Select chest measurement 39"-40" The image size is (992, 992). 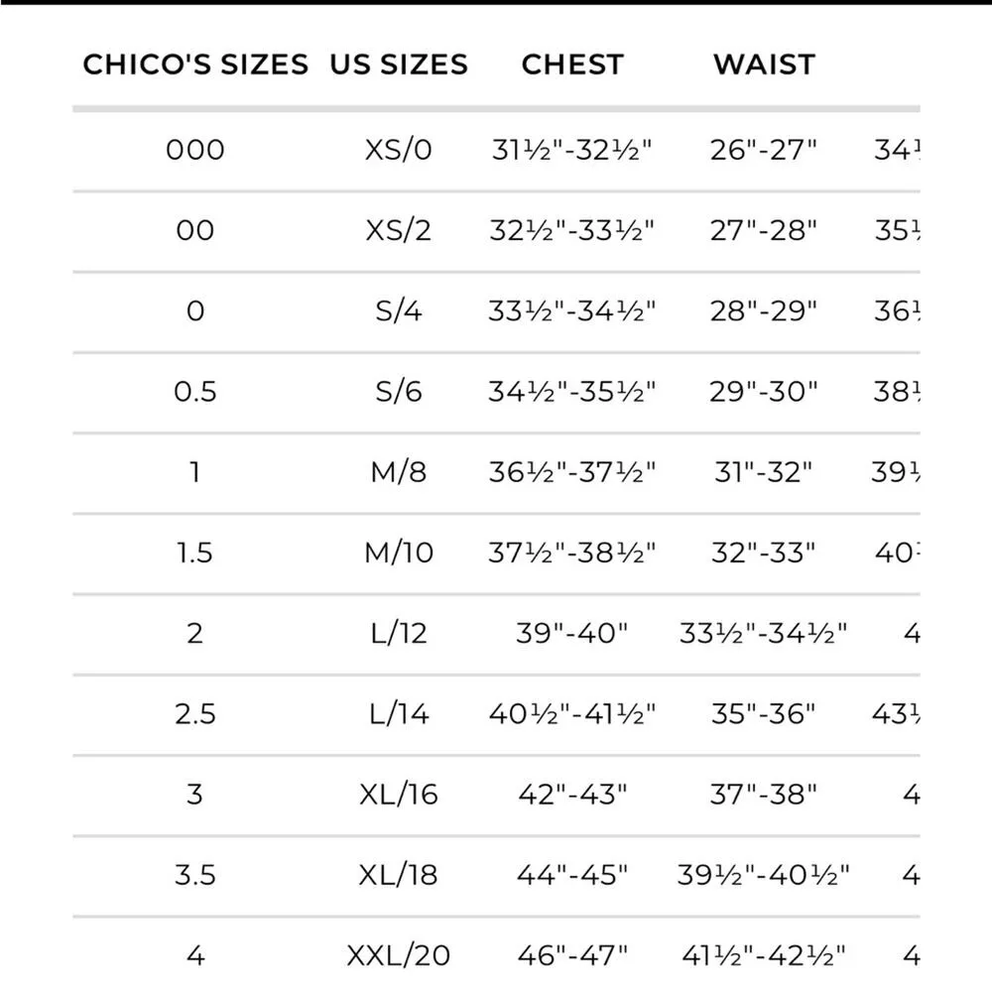pyautogui.click(x=572, y=632)
